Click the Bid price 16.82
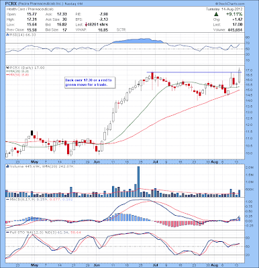Image resolution: width=259 pixels, height=268 pixels. (62, 25)
